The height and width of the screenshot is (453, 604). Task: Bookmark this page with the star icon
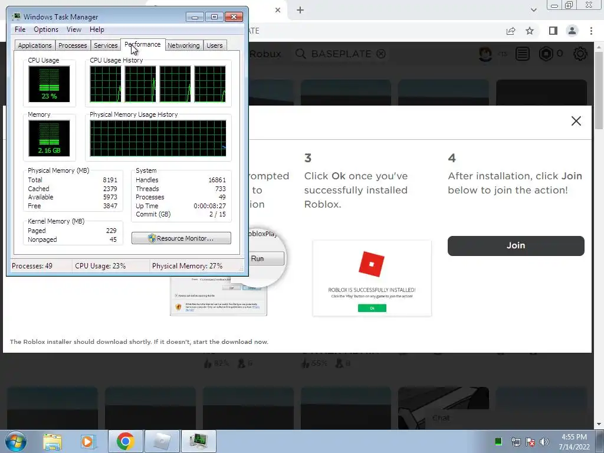coord(530,31)
